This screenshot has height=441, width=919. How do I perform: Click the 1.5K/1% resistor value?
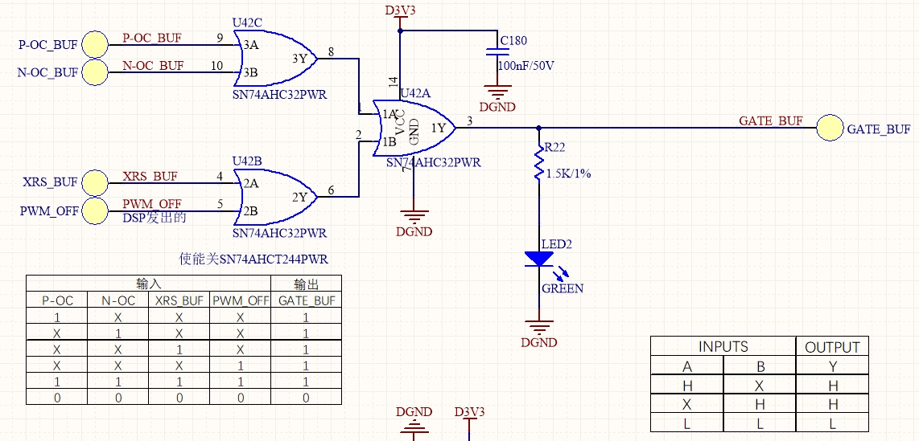(567, 174)
